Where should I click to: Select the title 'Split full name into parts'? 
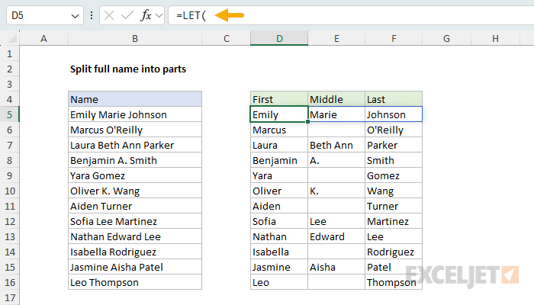tap(128, 69)
